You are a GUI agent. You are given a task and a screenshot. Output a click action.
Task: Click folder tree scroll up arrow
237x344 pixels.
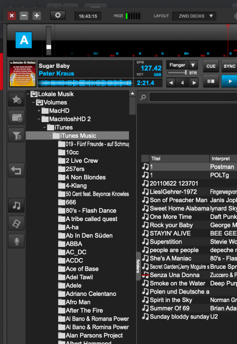coord(132,93)
